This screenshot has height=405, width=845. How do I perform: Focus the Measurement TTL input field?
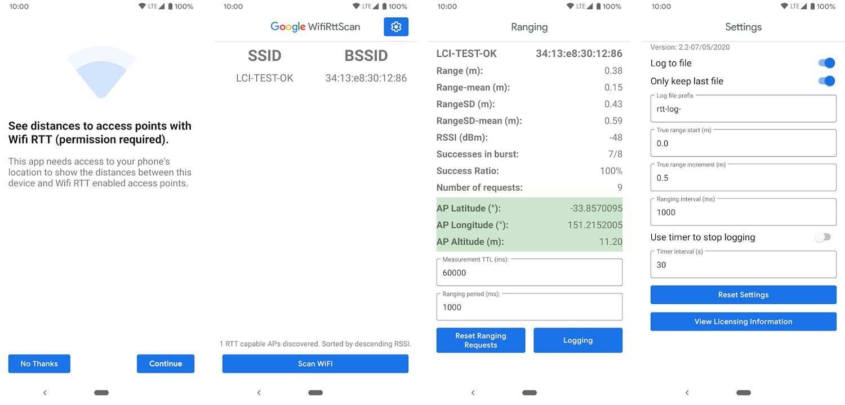529,273
